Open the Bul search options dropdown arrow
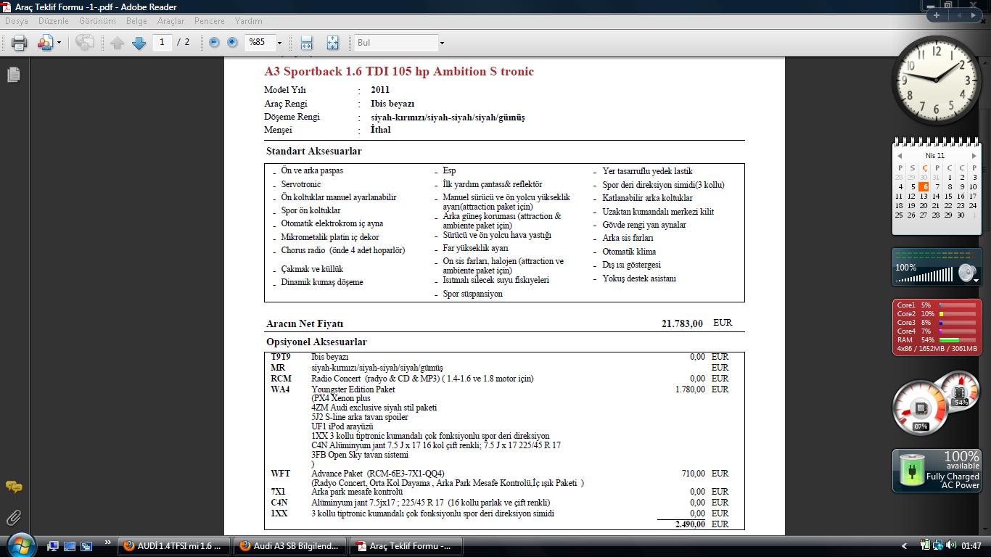Viewport: 991px width, 557px height. pyautogui.click(x=442, y=43)
